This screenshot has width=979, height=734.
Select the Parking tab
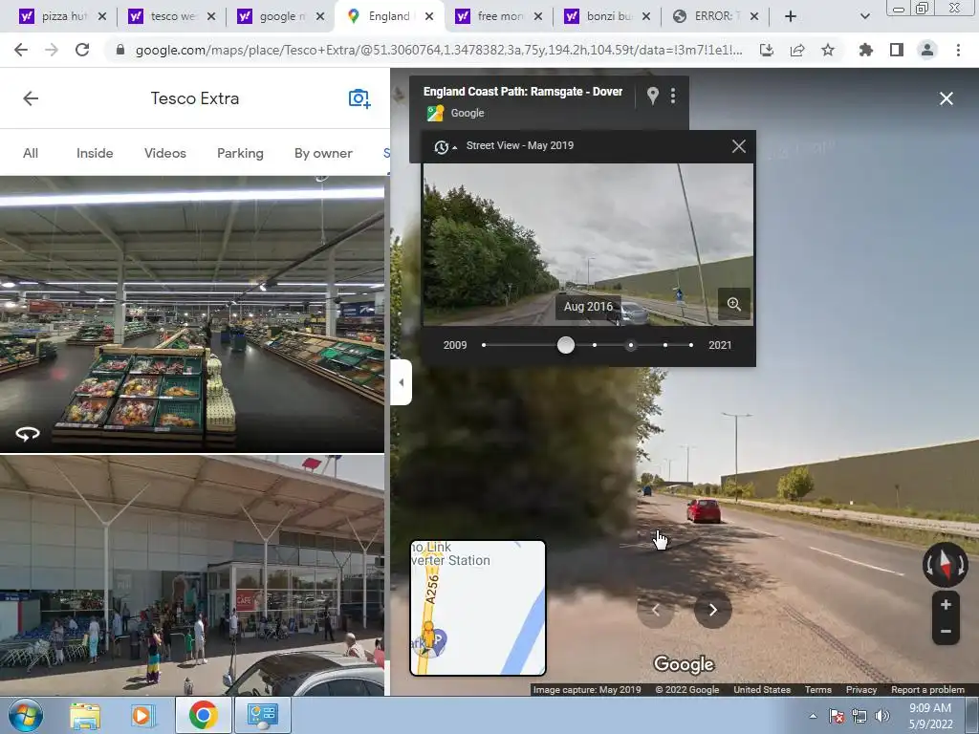pyautogui.click(x=240, y=153)
